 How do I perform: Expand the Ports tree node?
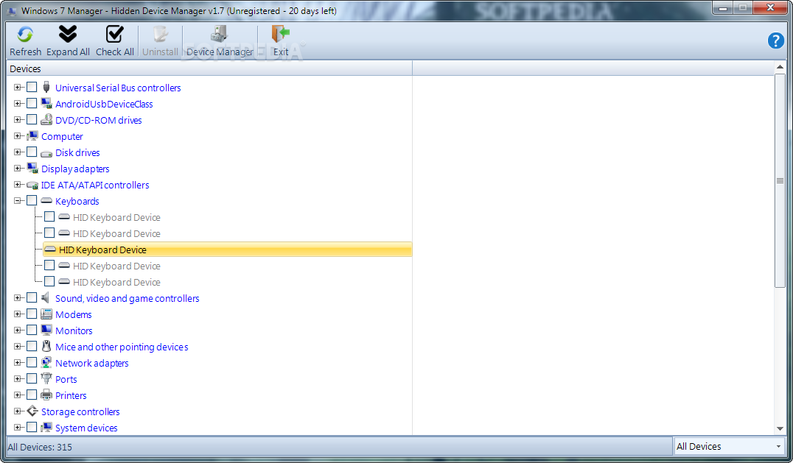(17, 378)
